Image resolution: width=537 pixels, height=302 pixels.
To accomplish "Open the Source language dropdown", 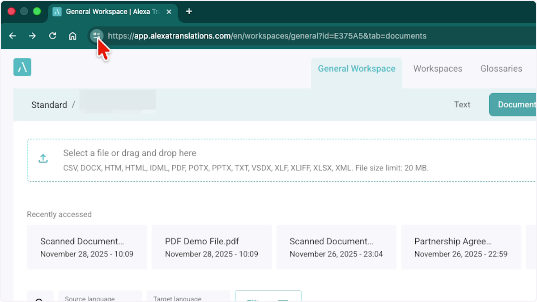I will pyautogui.click(x=100, y=298).
